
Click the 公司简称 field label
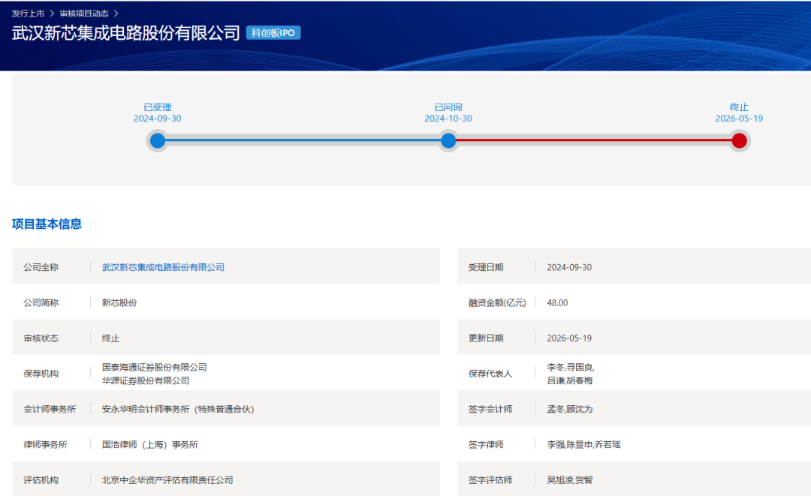41,302
